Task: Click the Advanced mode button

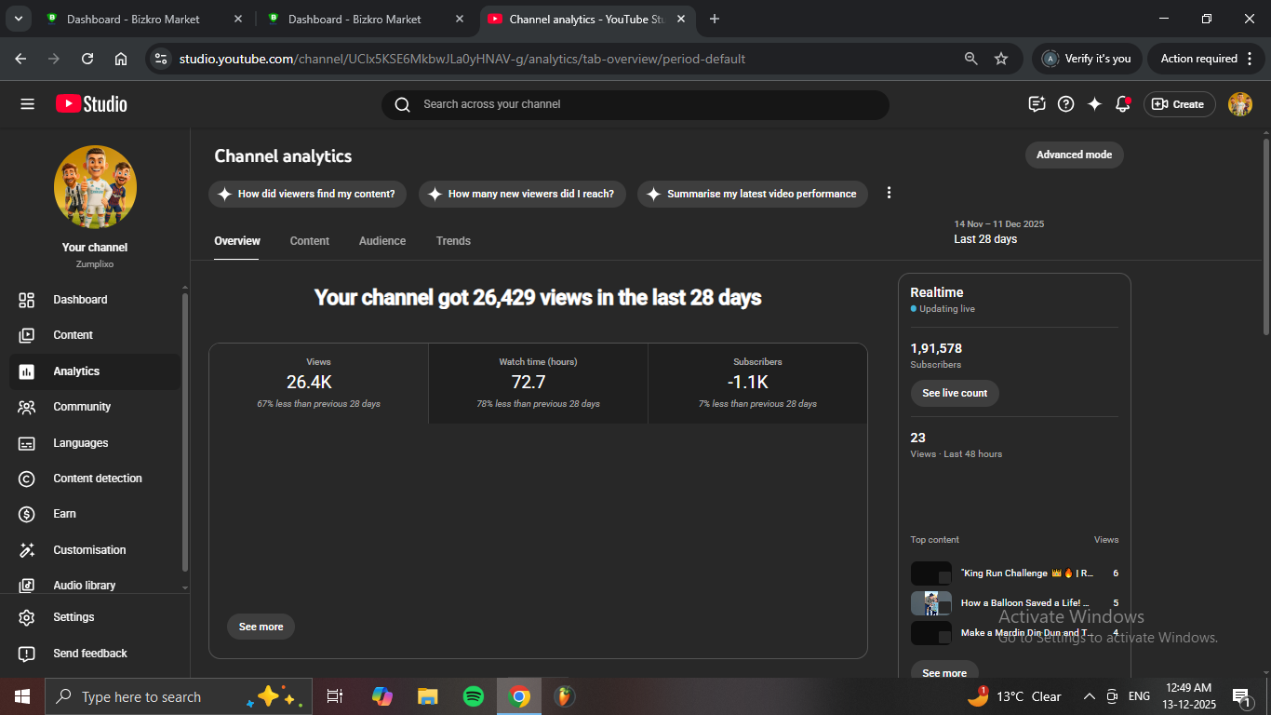Action: coord(1074,155)
